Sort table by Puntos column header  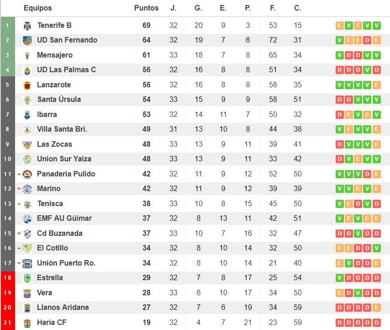(x=146, y=8)
